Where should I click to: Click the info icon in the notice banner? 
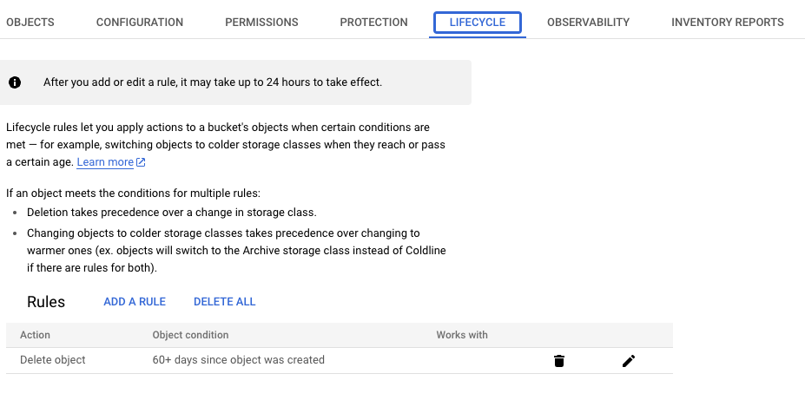15,82
